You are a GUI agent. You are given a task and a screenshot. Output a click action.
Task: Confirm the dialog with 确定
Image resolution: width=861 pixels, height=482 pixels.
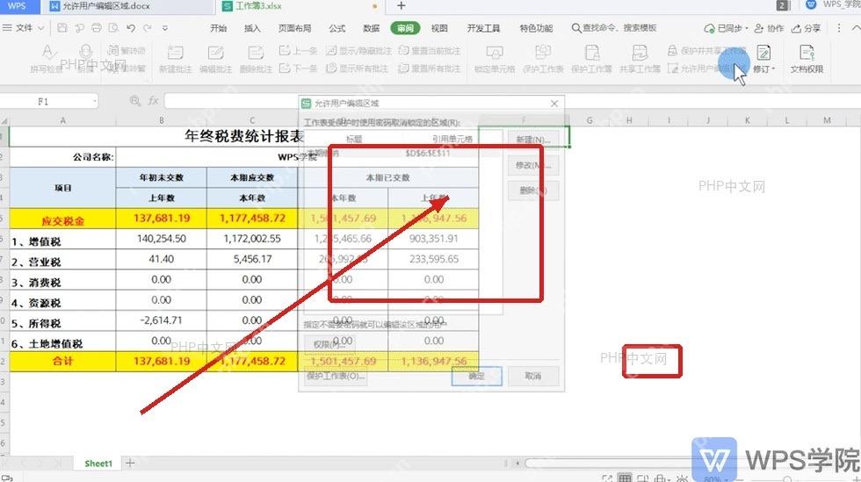[476, 376]
